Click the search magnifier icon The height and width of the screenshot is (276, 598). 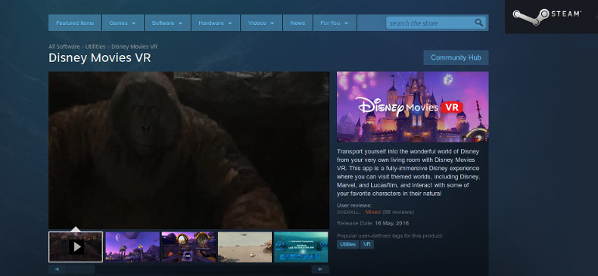tap(478, 23)
